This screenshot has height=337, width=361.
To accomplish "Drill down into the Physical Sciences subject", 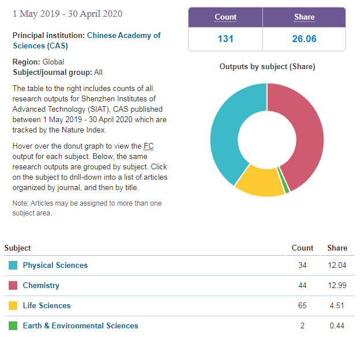I will point(55,266).
